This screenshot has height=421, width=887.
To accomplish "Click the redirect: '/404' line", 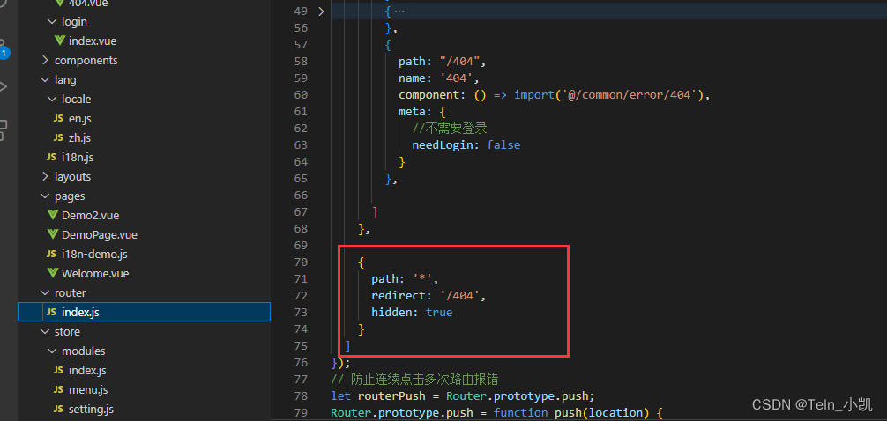I will tap(429, 295).
